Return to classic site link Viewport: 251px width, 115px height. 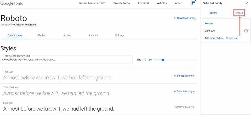[92, 3]
